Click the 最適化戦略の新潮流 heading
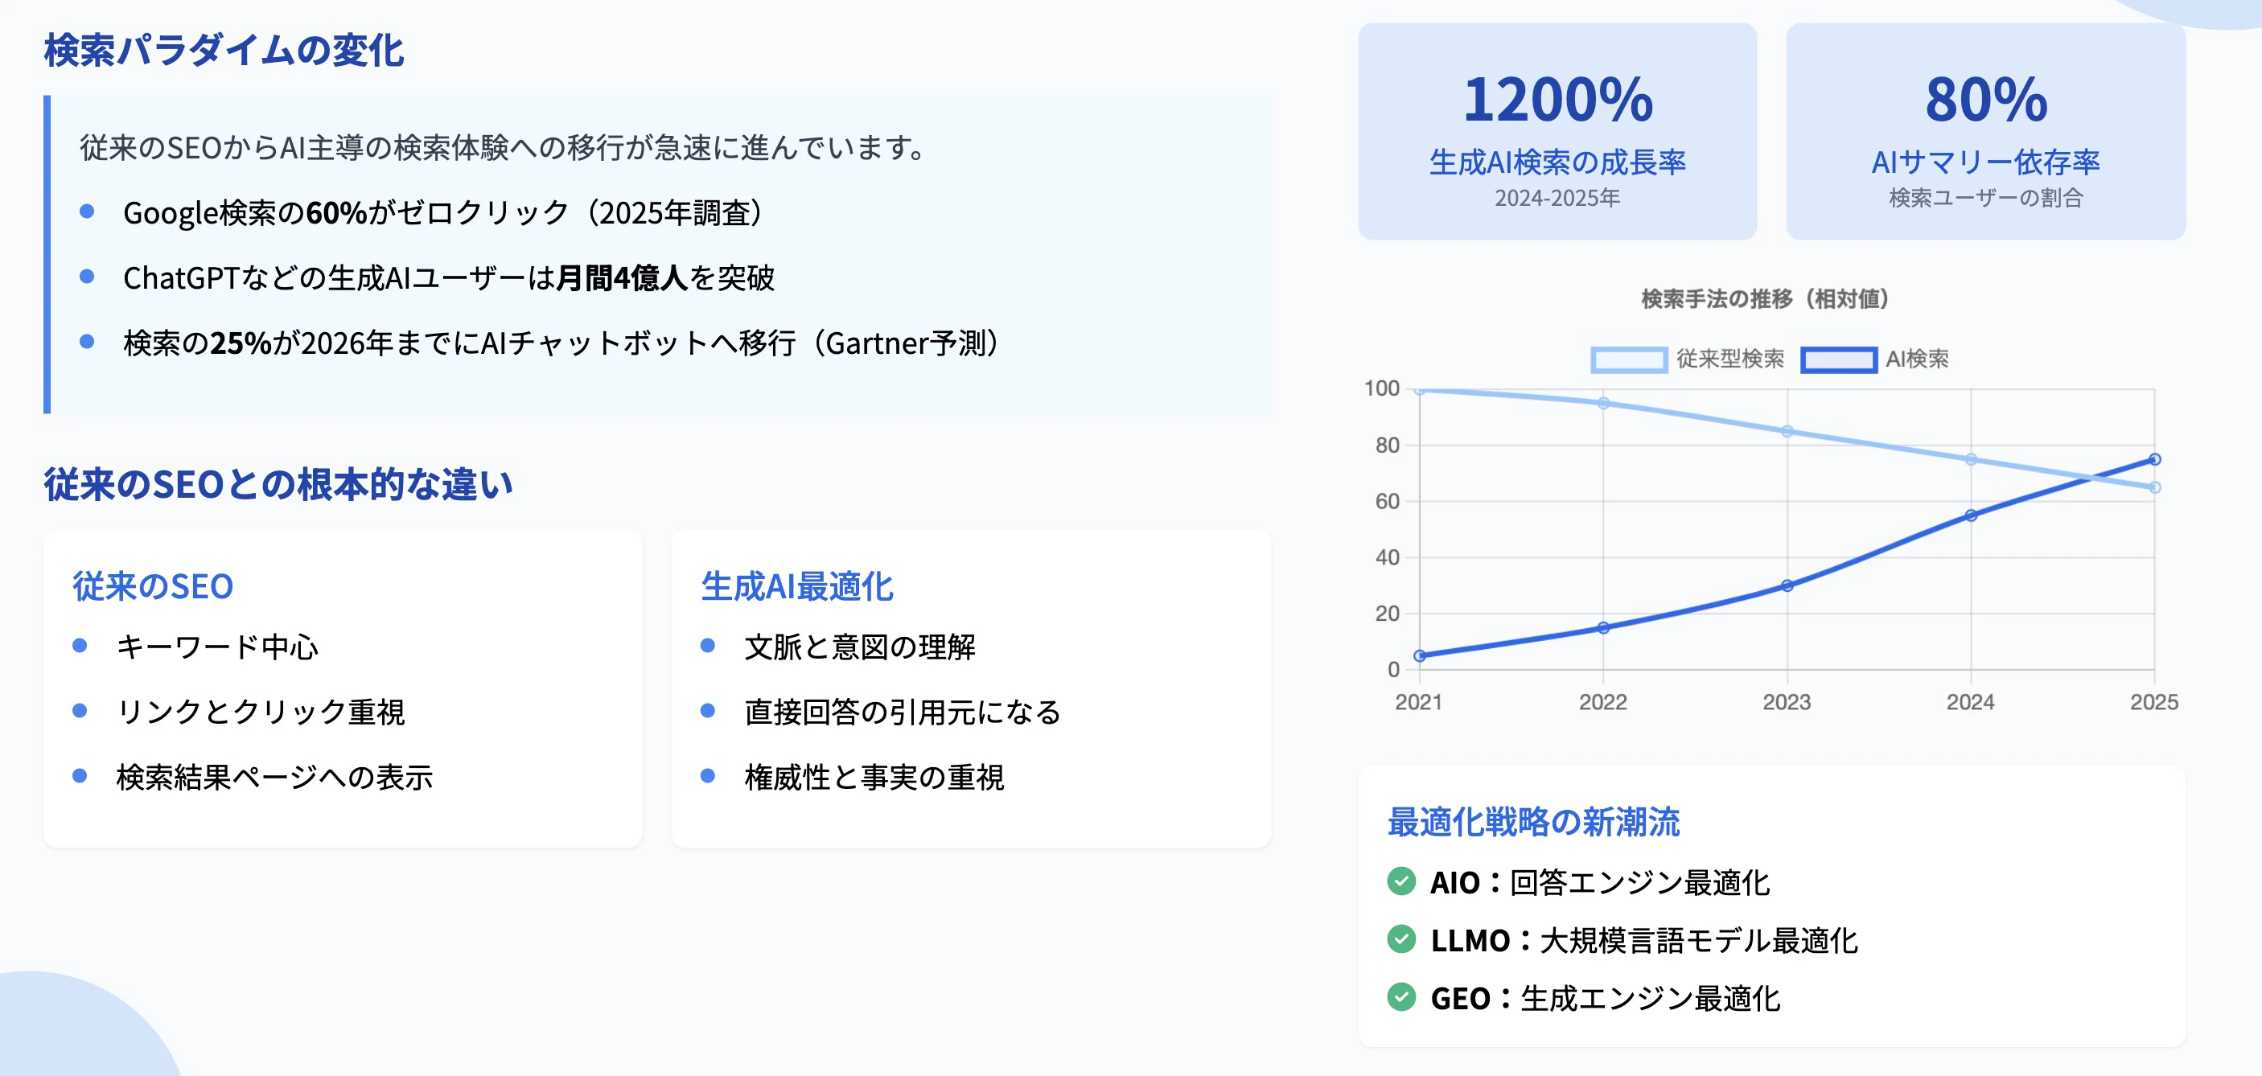Screen dimensions: 2262x1076 click(1533, 822)
